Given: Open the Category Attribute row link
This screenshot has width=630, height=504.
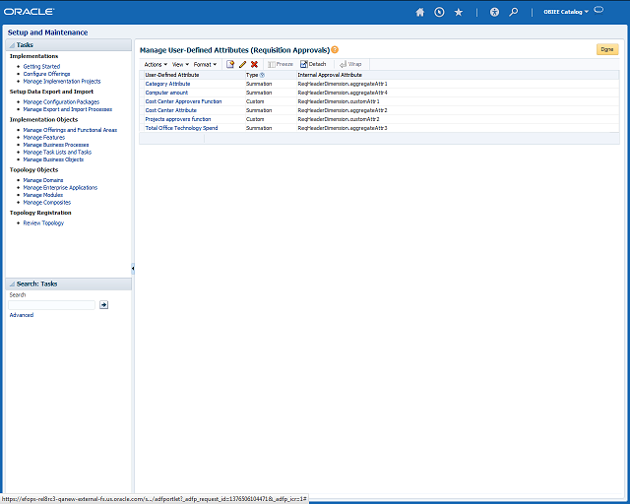Looking at the screenshot, I should pyautogui.click(x=167, y=84).
